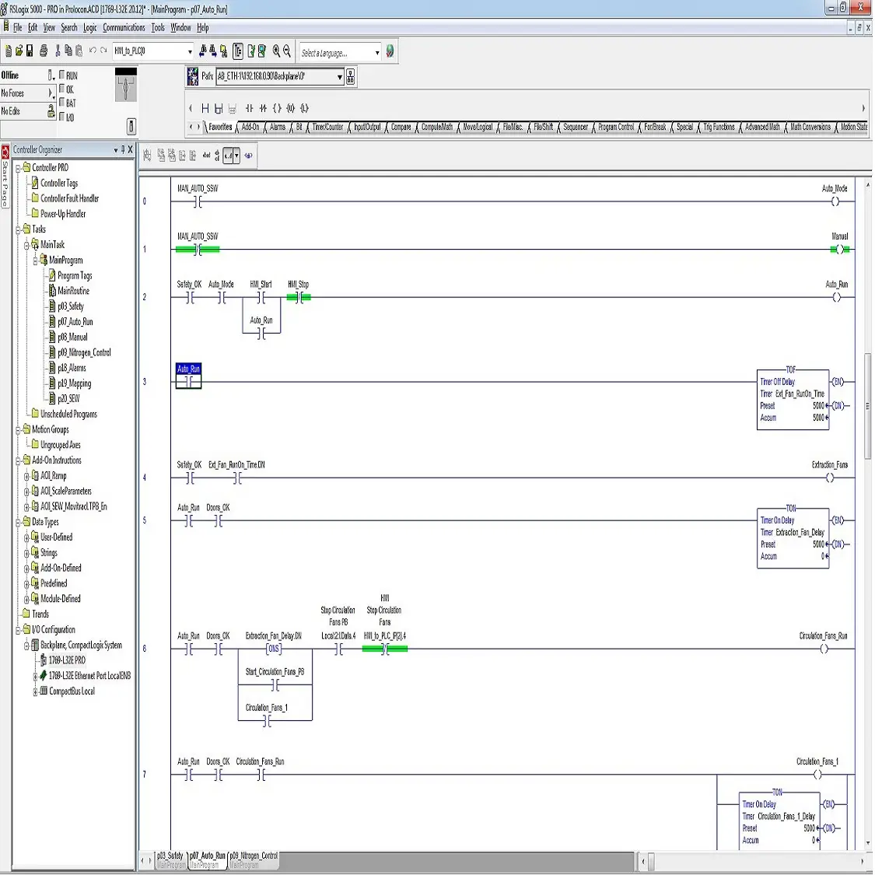The height and width of the screenshot is (875, 875).
Task: Open the Offline controller status menu
Action: 51,75
